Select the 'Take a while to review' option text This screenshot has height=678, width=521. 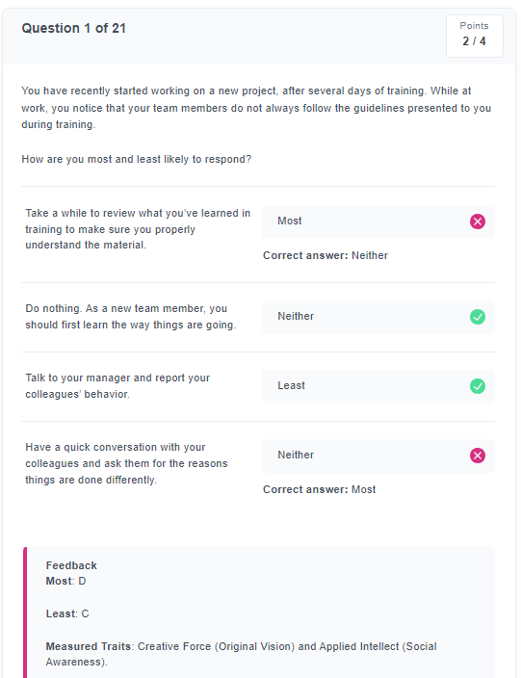[x=138, y=229]
